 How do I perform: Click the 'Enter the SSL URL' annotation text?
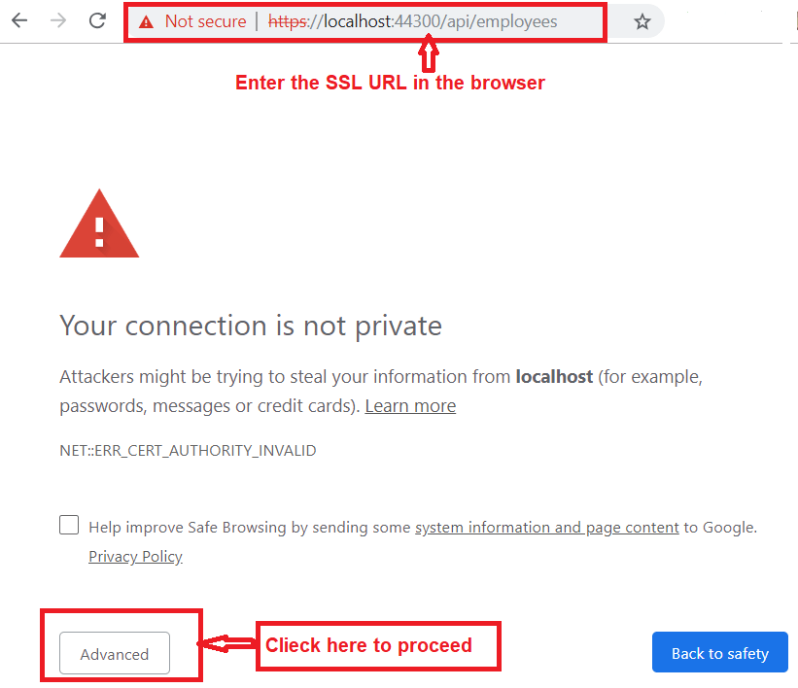(390, 83)
